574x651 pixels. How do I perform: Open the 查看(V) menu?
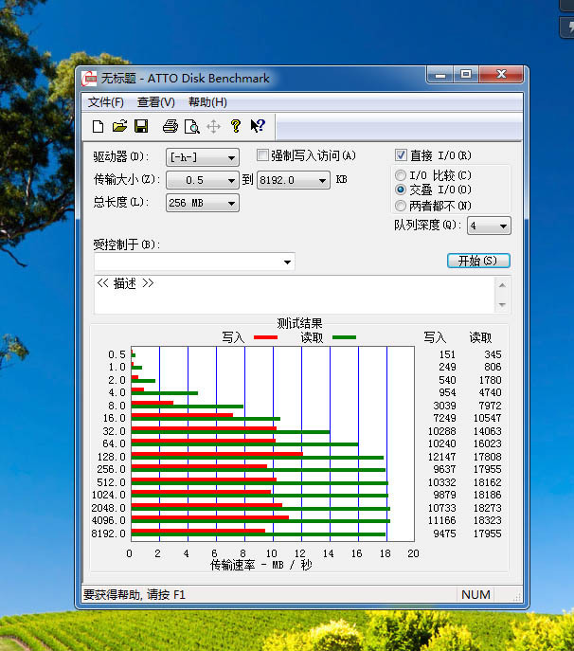click(x=156, y=102)
